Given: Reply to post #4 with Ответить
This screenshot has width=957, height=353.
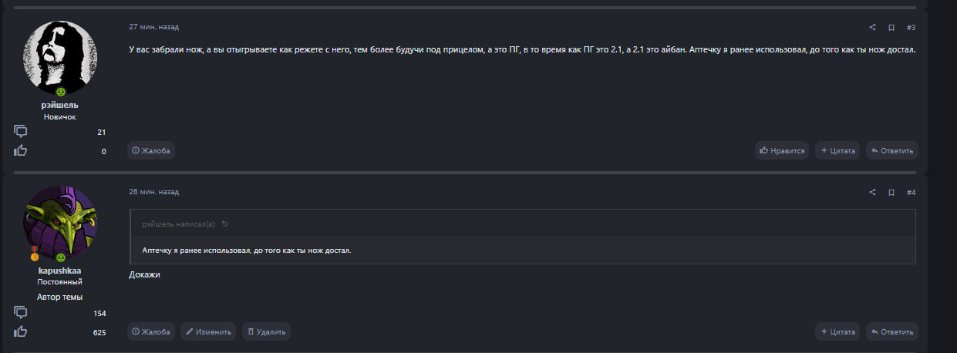Looking at the screenshot, I should point(891,332).
